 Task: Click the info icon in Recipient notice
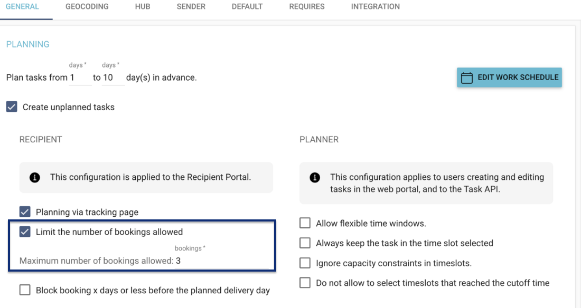tap(34, 177)
